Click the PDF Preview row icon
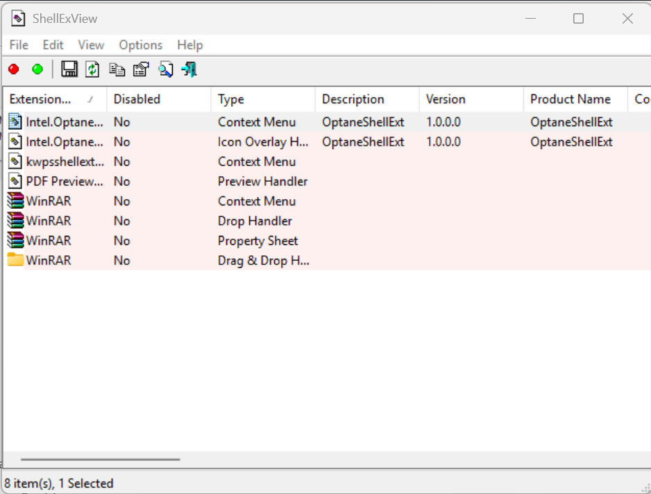Viewport: 651px width, 494px height. point(15,181)
